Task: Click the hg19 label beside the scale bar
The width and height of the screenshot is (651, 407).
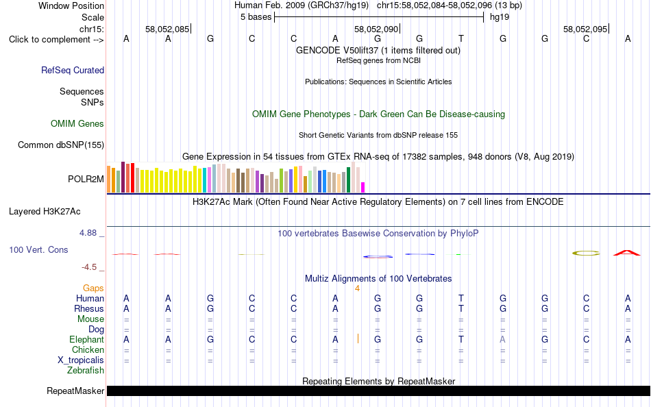Action: click(500, 17)
